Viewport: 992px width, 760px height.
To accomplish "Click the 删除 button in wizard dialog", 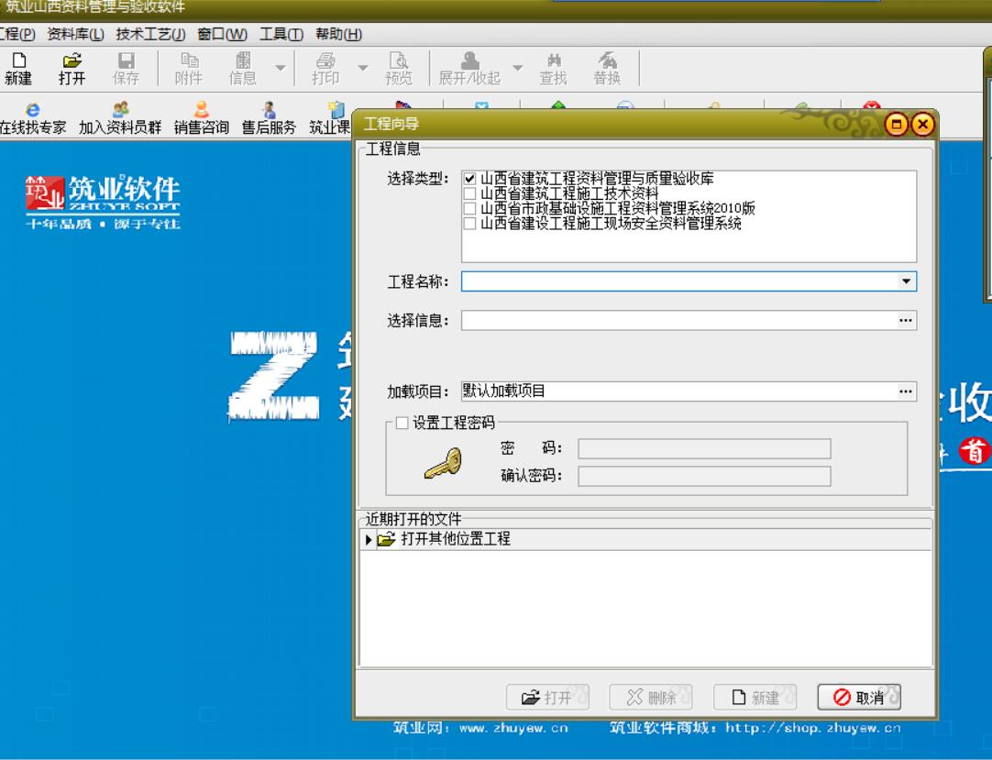I will 650,698.
